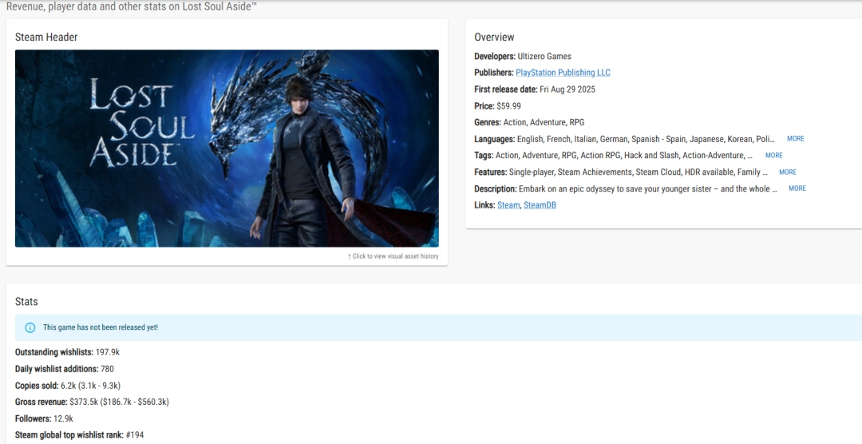Click the Stats section title
The image size is (862, 444).
point(26,302)
